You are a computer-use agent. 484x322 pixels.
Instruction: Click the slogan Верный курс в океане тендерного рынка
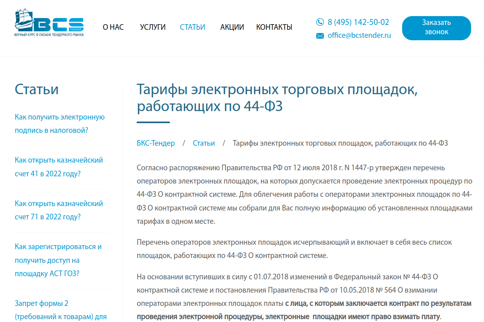(x=49, y=35)
